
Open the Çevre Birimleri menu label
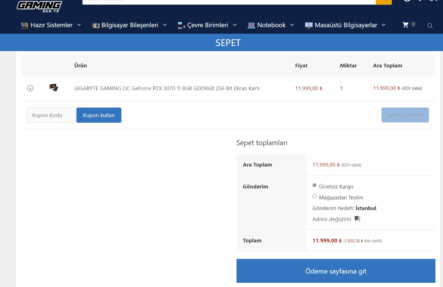pos(208,25)
